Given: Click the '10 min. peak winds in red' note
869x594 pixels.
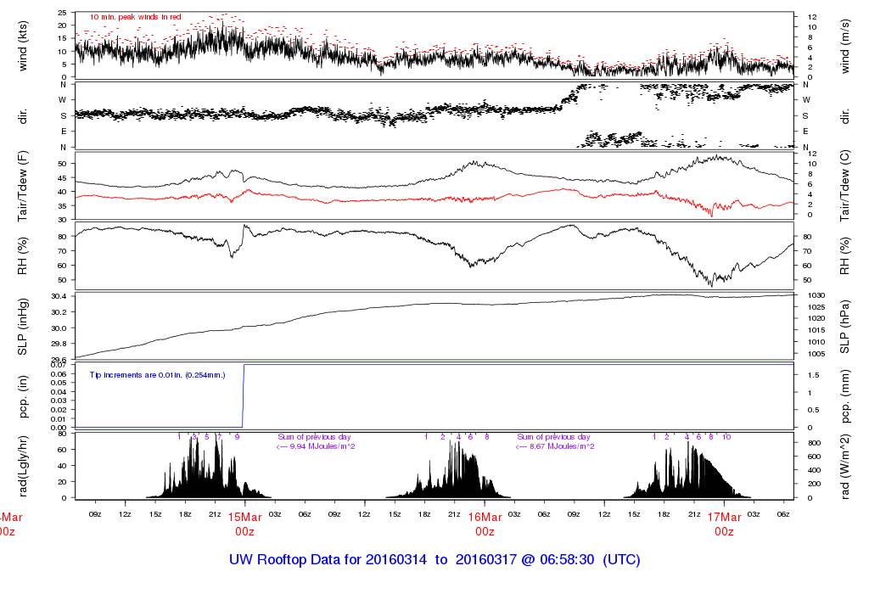Looking at the screenshot, I should [136, 17].
